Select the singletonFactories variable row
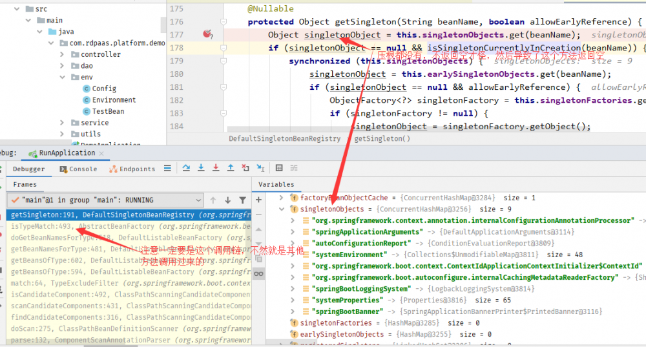The image size is (646, 347). [456, 323]
